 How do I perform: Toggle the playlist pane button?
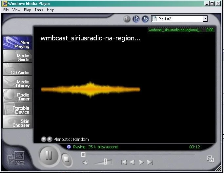pos(136,19)
